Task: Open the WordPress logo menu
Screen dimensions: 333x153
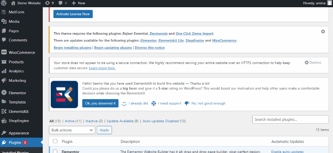Action: click(x=4, y=3)
